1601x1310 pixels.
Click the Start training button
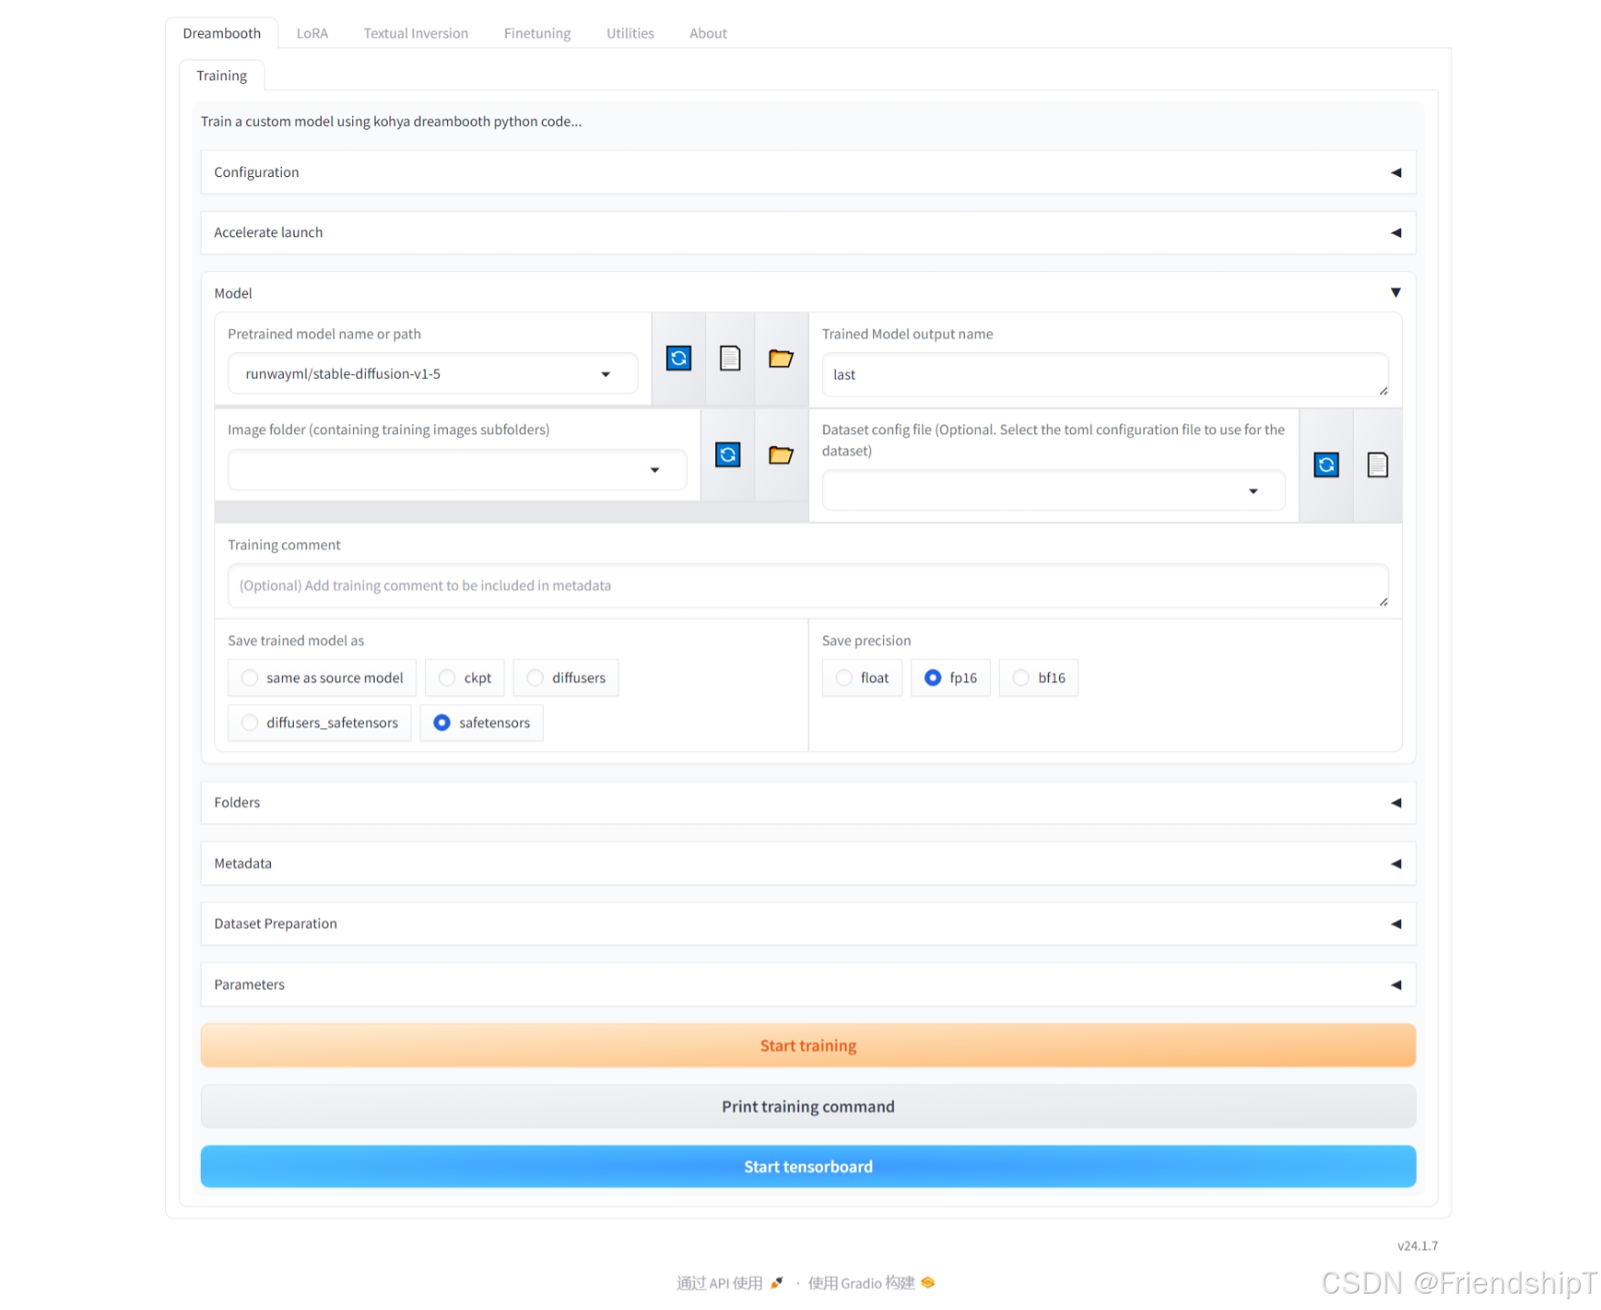pos(807,1045)
